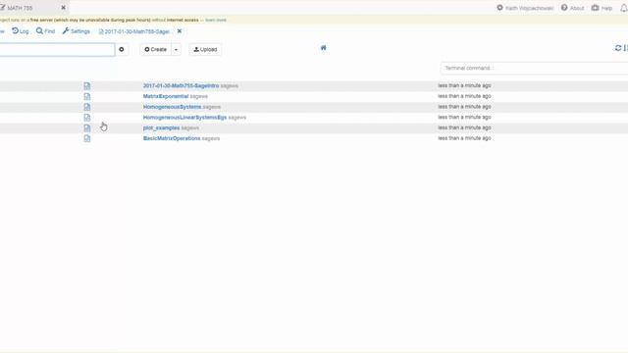The height and width of the screenshot is (353, 628).
Task: Open the HomogeneousLinearSystemsEgs worksheet
Action: (x=185, y=118)
